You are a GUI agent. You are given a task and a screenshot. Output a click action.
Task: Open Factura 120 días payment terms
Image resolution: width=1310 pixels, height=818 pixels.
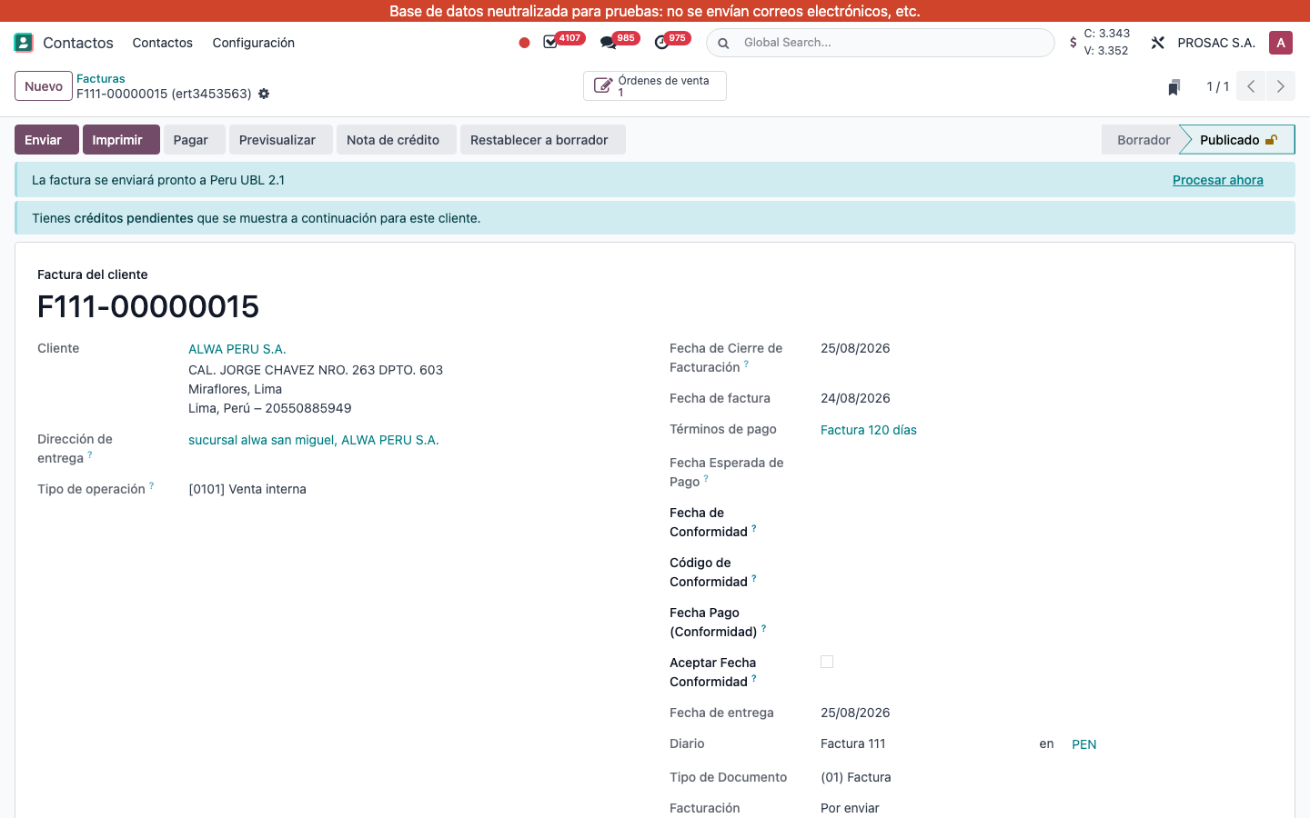869,430
